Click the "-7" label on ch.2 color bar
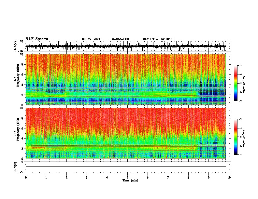Viewport: 258px width, 199px height. click(x=240, y=154)
